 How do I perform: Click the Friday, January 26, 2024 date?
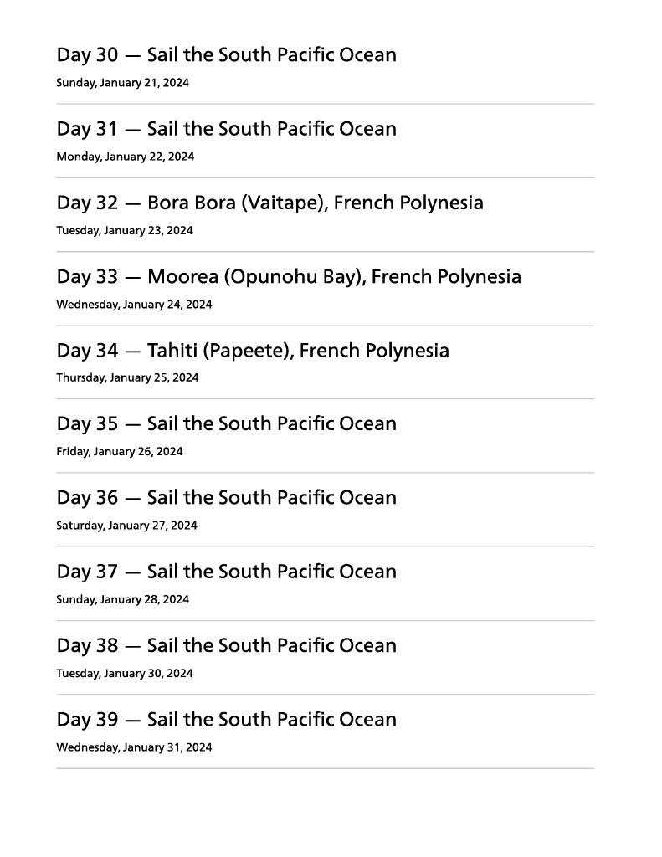[119, 452]
